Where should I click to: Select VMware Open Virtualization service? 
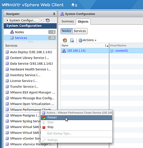[x=30, y=104]
